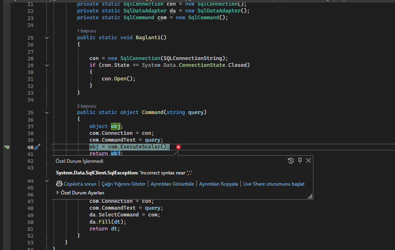Viewport: 395px width, 250px height.
Task: Open exception history icon in the popup
Action: click(291, 161)
